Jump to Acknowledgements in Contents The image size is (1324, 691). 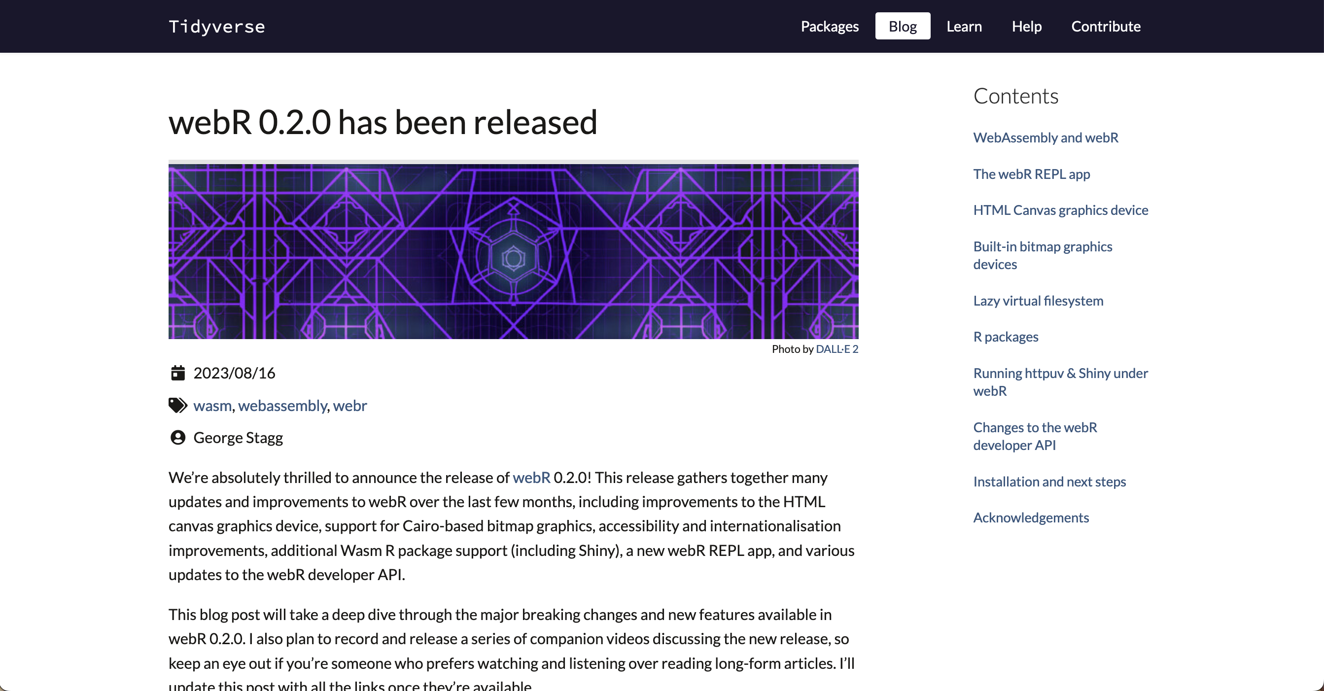point(1031,518)
